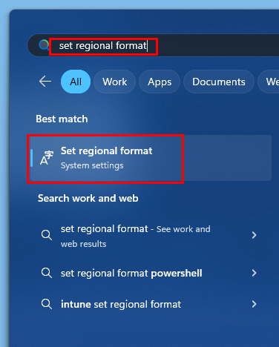
Task: Click 'System settings' subtitle text
Action: [92, 165]
